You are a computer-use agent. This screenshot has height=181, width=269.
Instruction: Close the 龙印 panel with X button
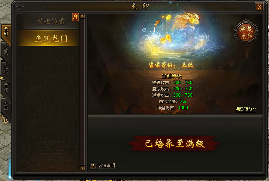[259, 7]
